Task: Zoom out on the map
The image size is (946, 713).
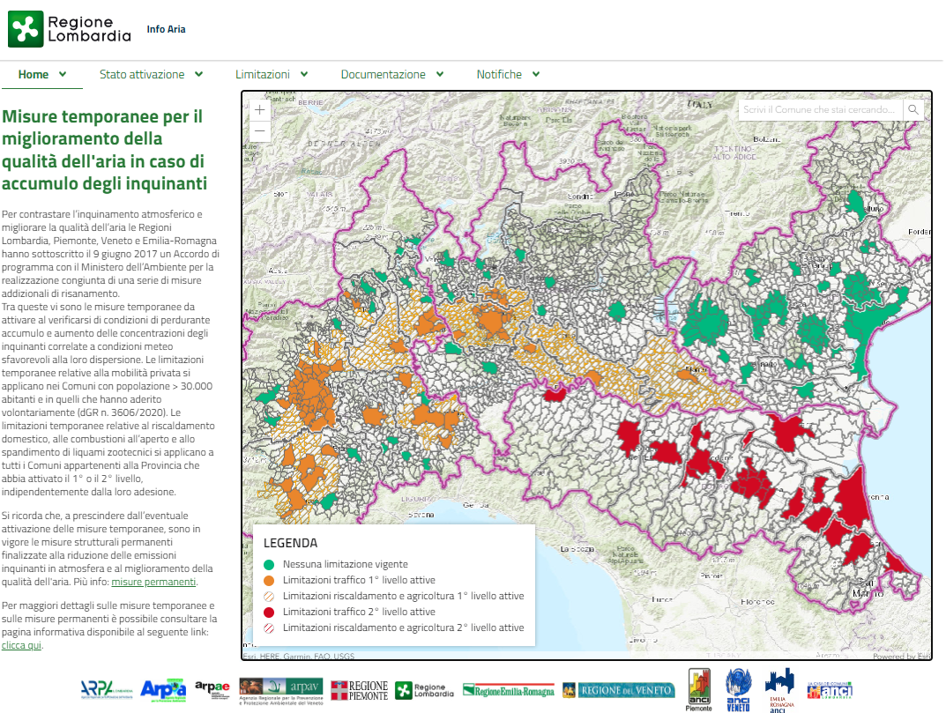Action: [259, 132]
